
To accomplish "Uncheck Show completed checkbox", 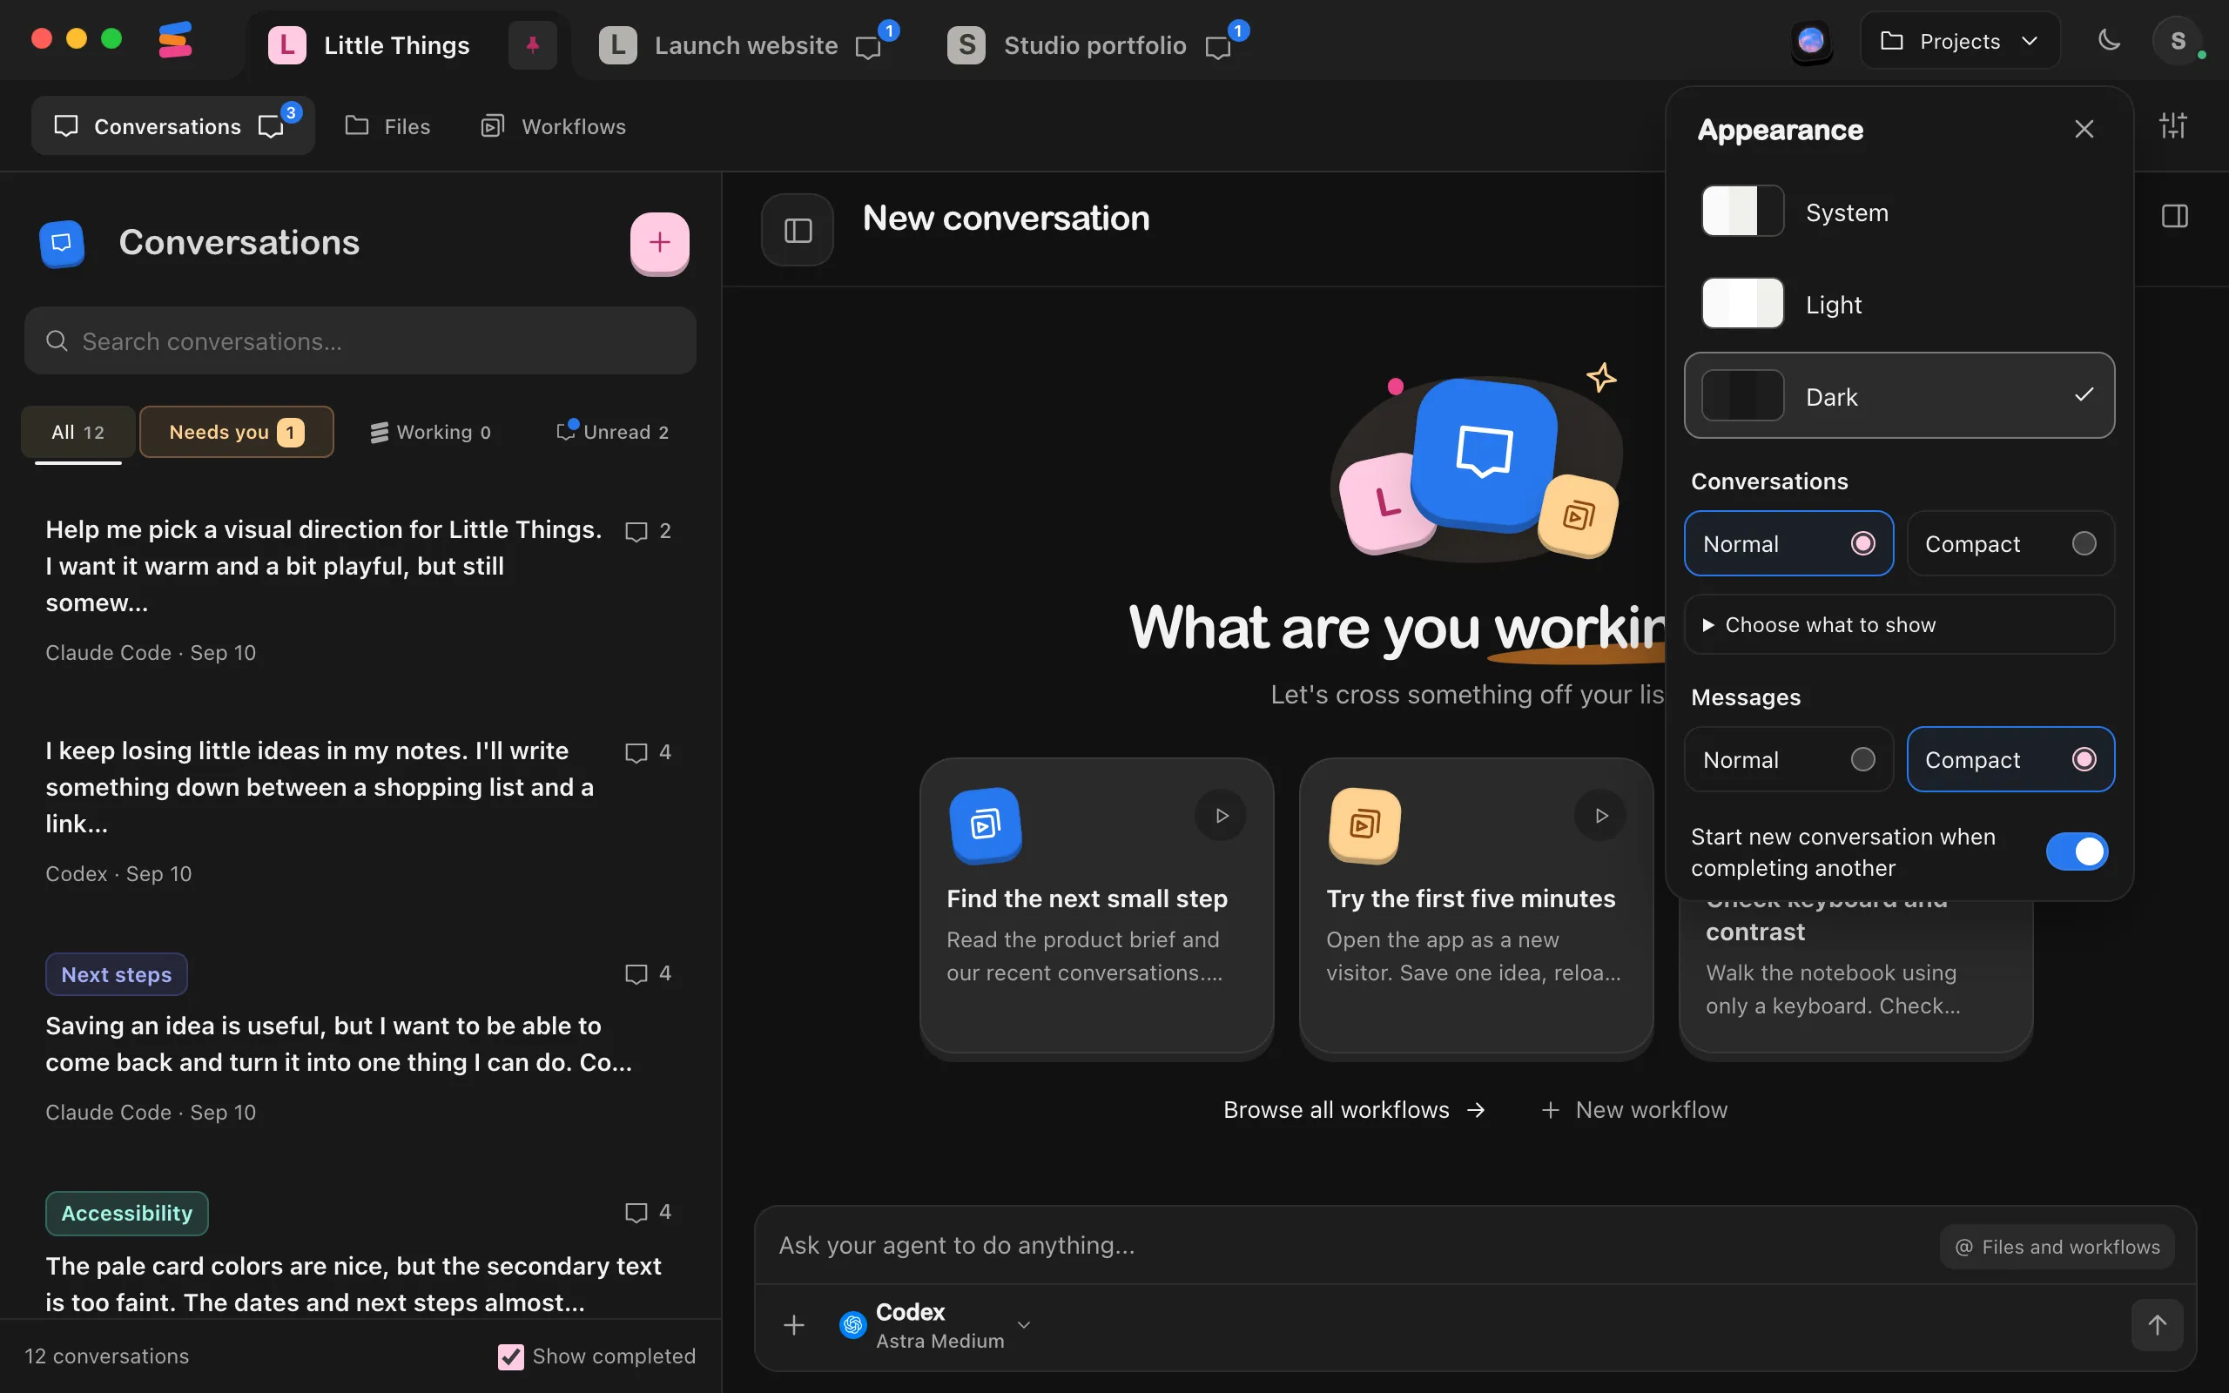I will [510, 1356].
